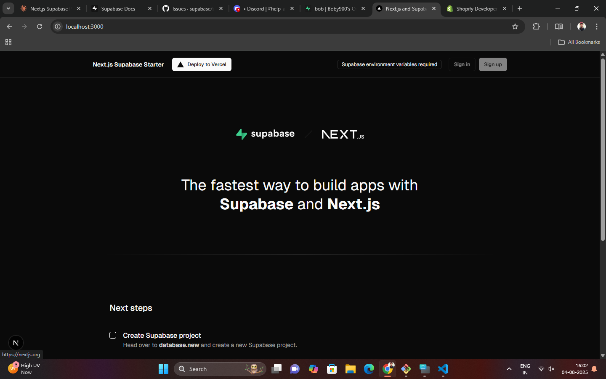Viewport: 606px width, 379px height.
Task: Open the database.new link
Action: coord(179,345)
